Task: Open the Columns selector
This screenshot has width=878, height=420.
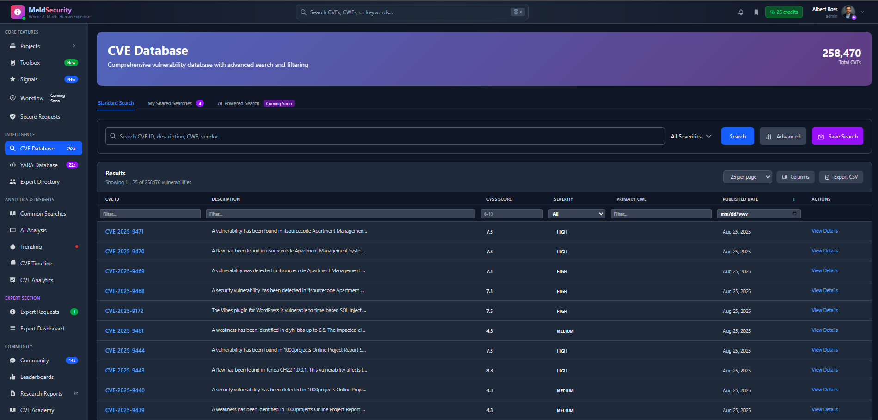Action: [x=795, y=177]
